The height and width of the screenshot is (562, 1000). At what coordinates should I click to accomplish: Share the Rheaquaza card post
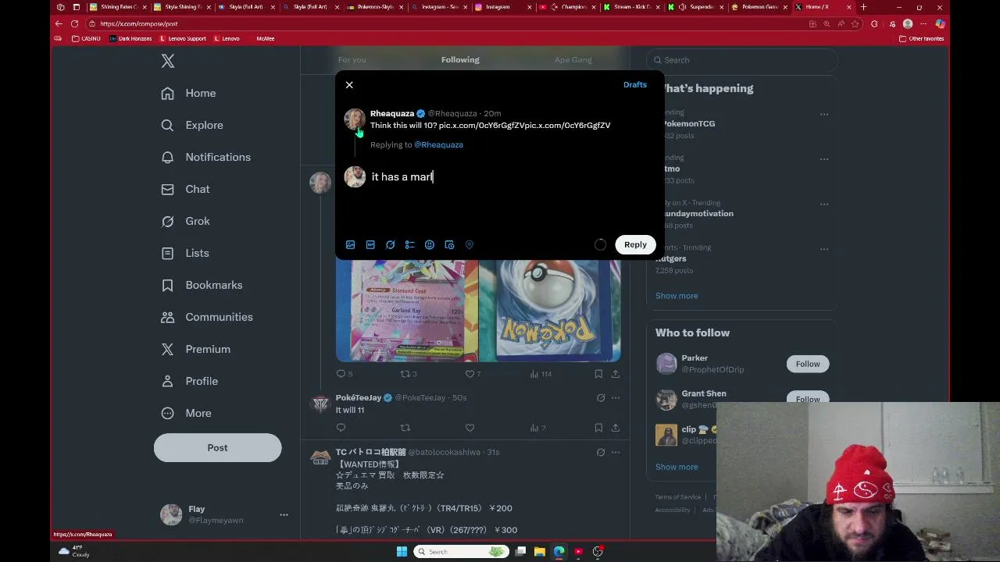click(x=616, y=374)
